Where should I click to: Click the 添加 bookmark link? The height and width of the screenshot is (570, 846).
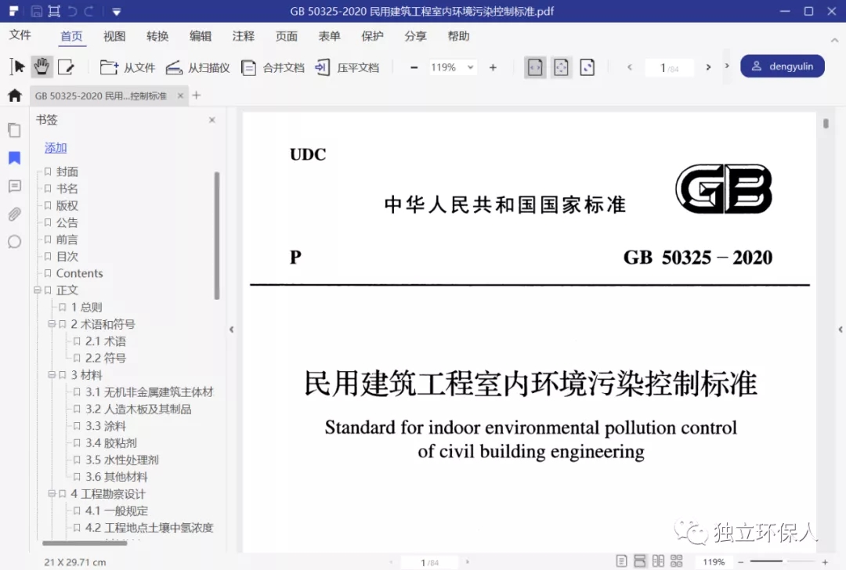(56, 148)
